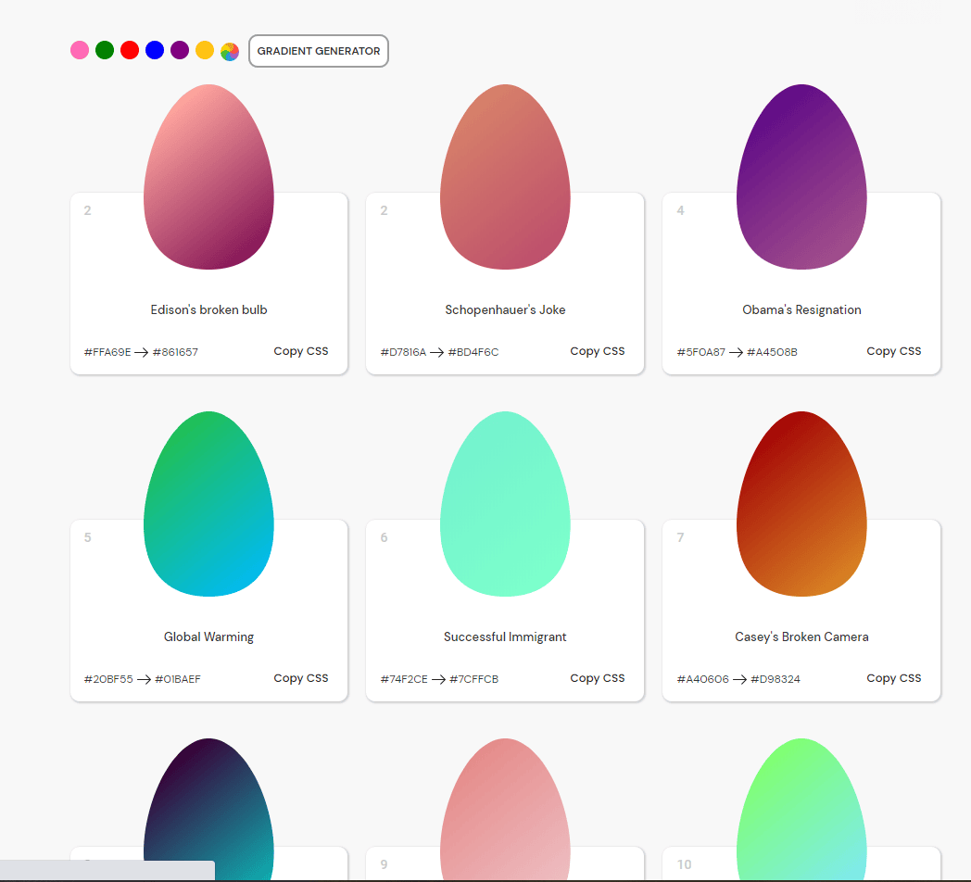
Task: Click the green-cyan egg above card 10
Action: tap(801, 809)
